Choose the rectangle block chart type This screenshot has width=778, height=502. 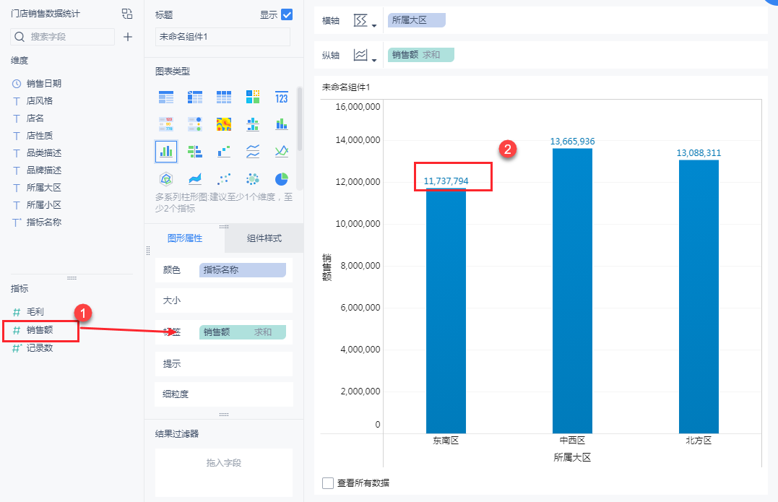253,98
